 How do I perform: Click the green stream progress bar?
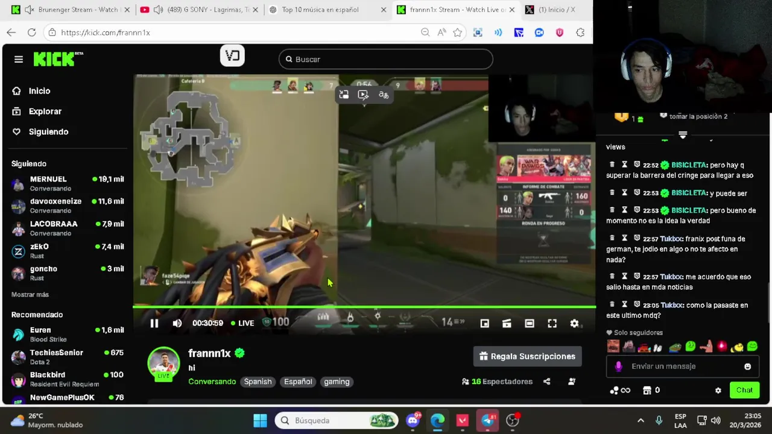point(364,307)
